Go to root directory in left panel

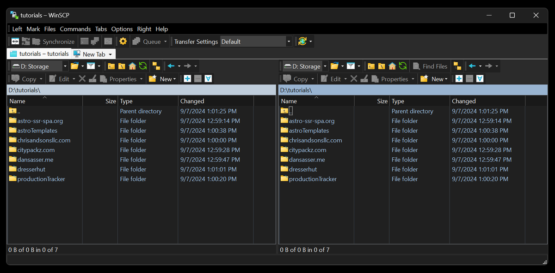[x=122, y=66]
